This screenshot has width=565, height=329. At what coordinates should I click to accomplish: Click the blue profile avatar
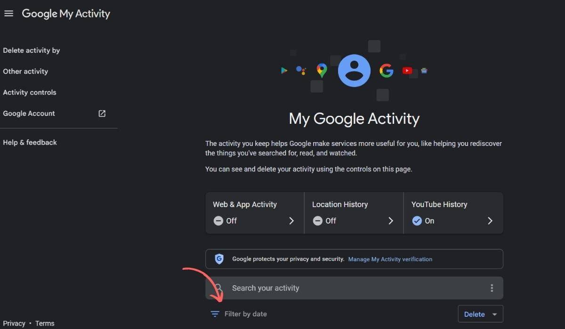tap(354, 71)
